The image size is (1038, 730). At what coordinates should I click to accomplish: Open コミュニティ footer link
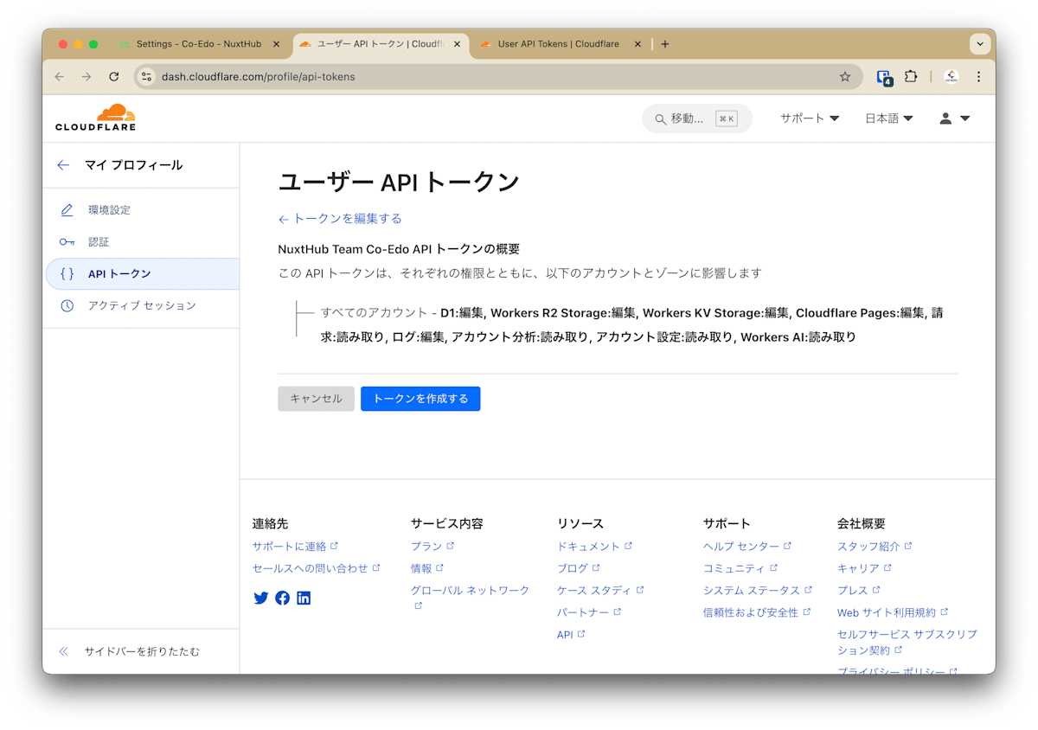740,568
